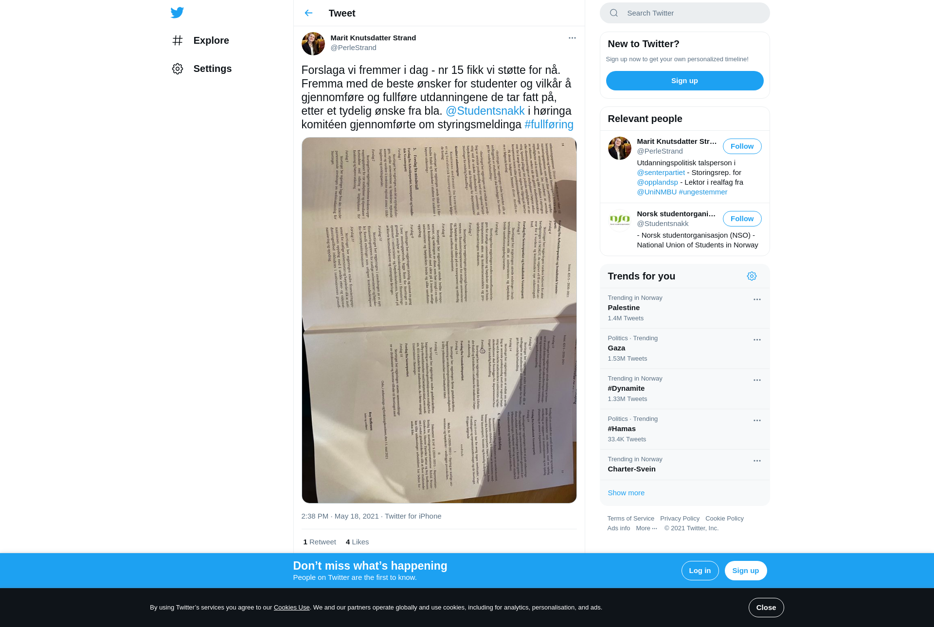Click Marit Knutsdatter Strand's tweet avatar
The width and height of the screenshot is (934, 627).
tap(313, 44)
